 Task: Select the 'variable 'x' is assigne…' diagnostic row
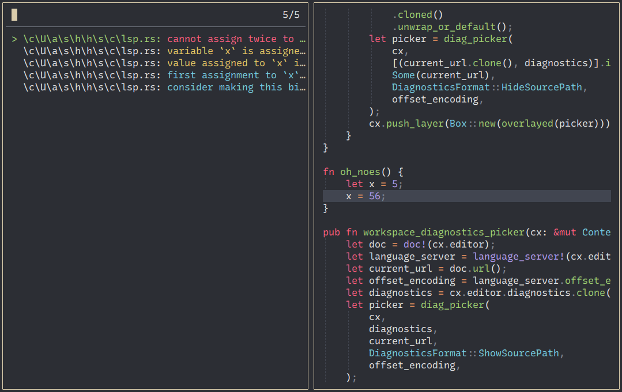[164, 51]
